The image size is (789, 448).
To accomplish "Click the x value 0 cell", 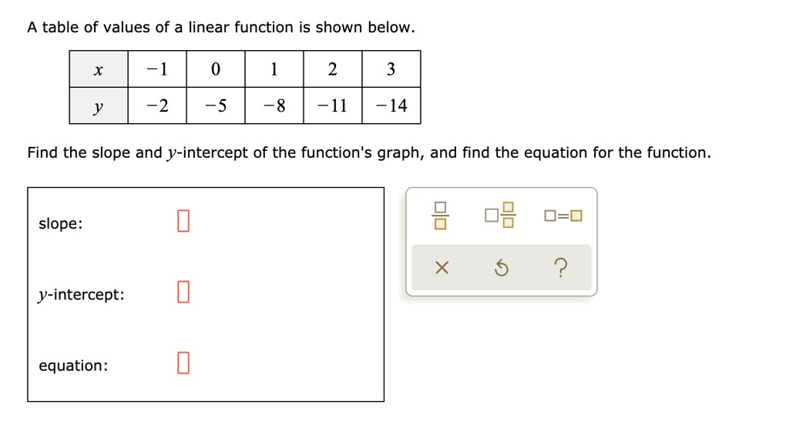I will click(216, 69).
